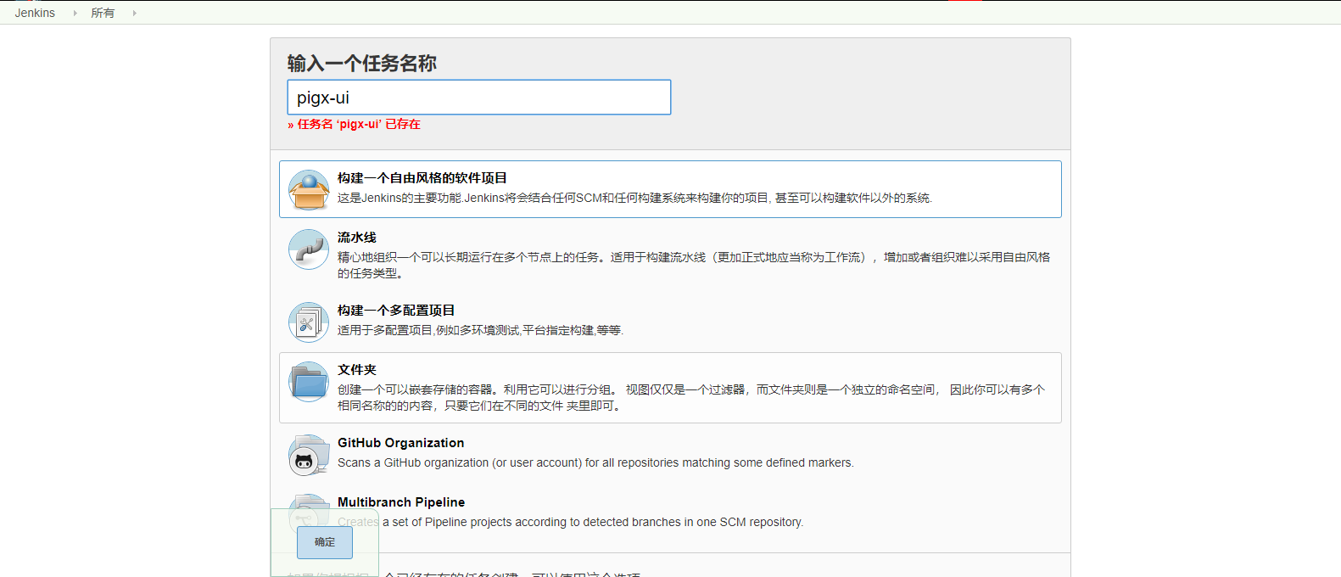1341x577 pixels.
Task: Click the Jenkins breadcrumb link
Action: pyautogui.click(x=35, y=13)
